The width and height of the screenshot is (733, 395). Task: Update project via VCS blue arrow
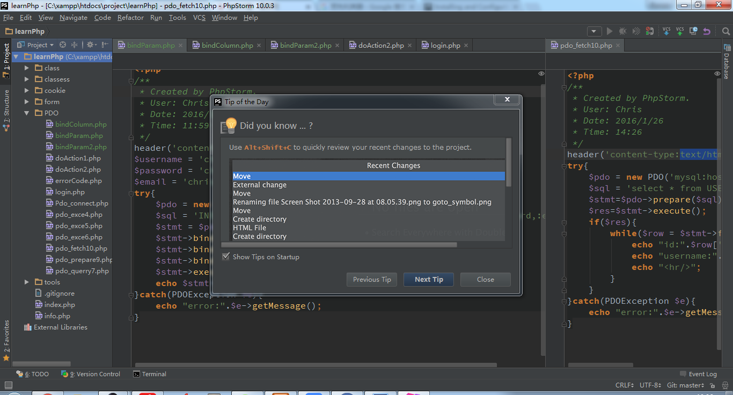click(x=666, y=32)
